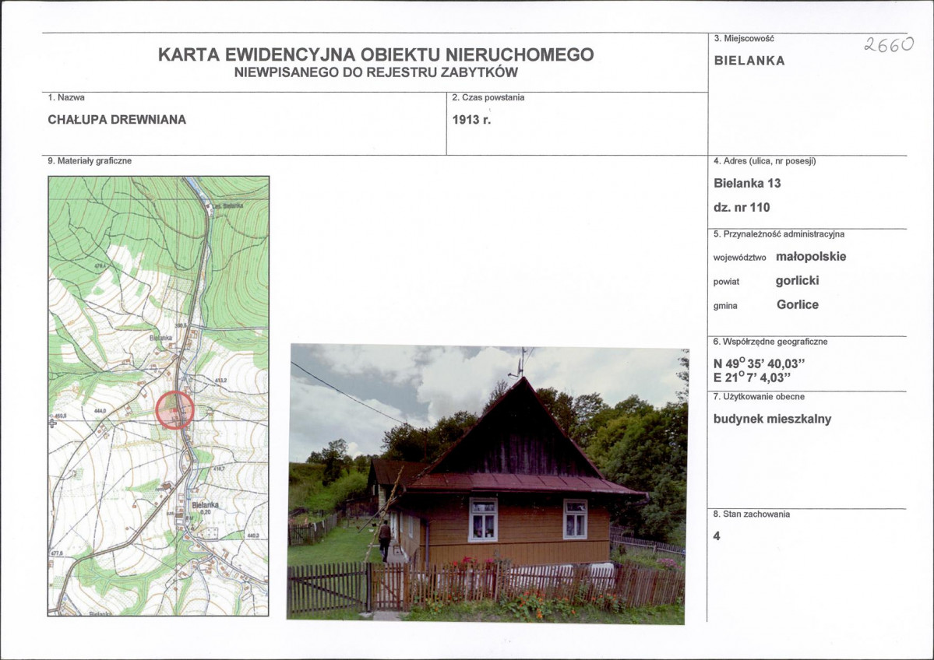The height and width of the screenshot is (660, 934).
Task: Select the date '1913 r.'
Action: click(x=472, y=120)
